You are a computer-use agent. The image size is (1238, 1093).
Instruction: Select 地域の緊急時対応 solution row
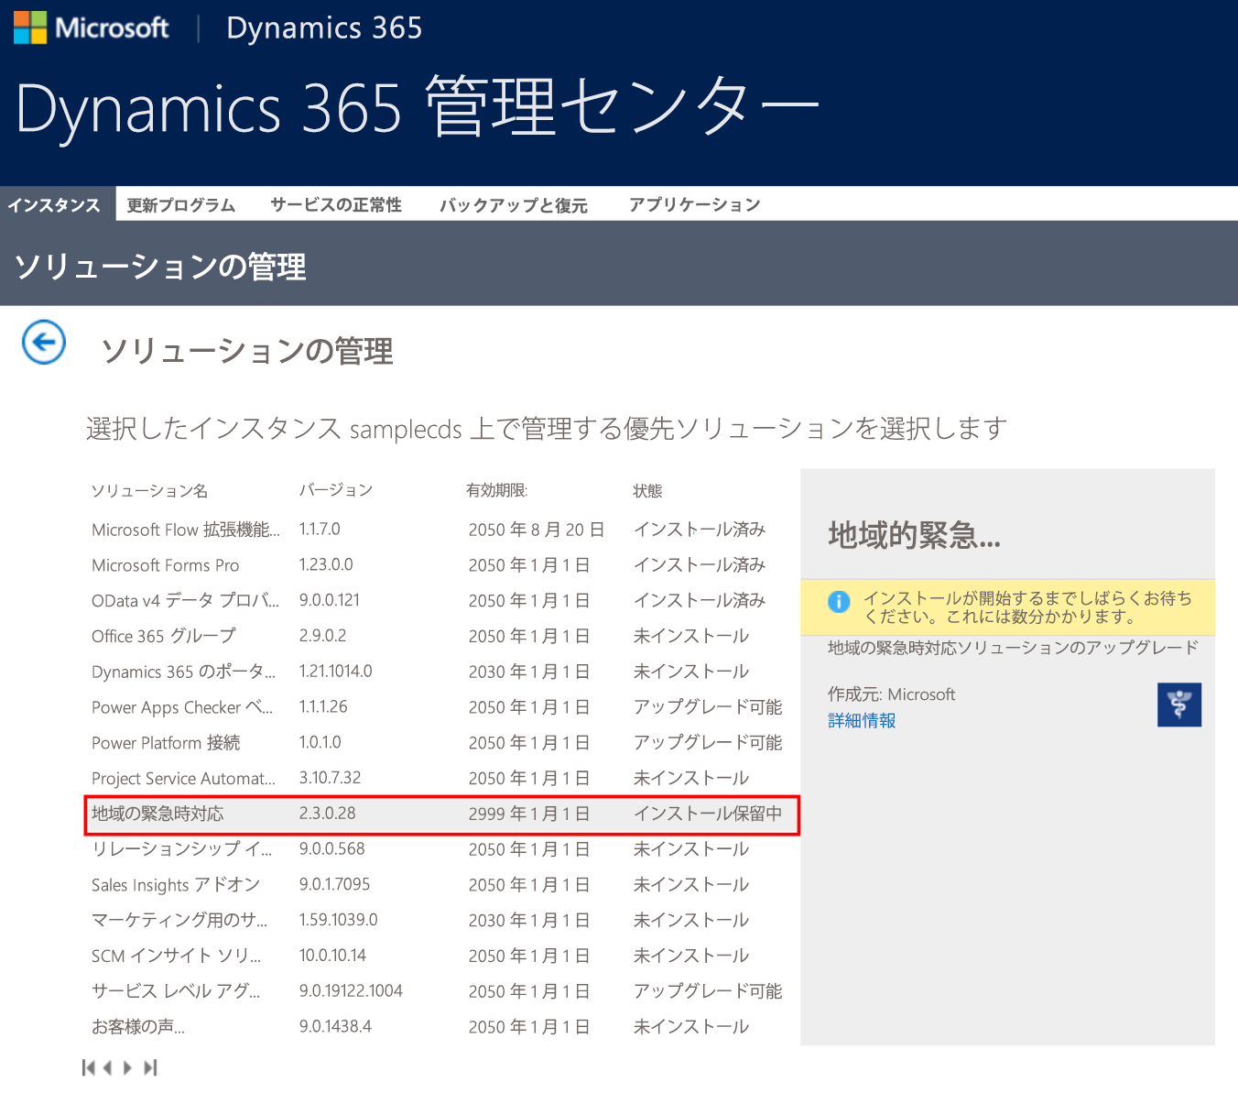click(442, 814)
